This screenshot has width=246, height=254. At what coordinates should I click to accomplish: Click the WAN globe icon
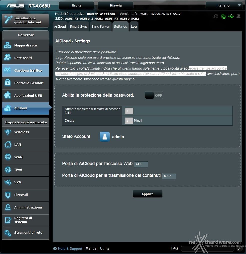click(8, 157)
